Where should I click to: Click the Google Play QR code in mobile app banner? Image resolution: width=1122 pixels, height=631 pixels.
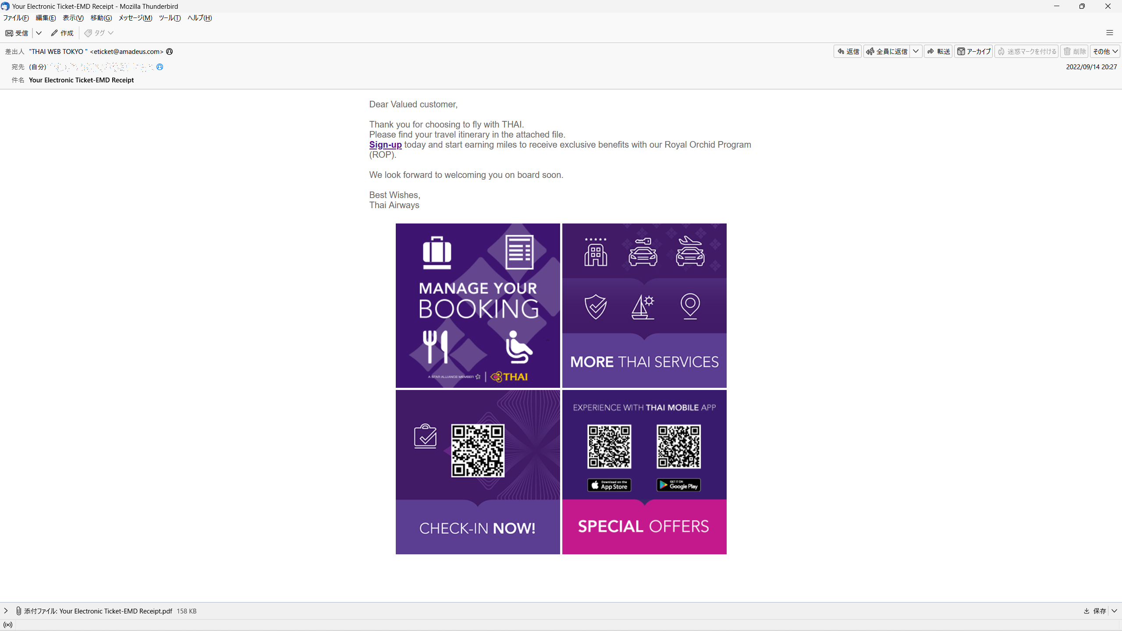click(678, 447)
